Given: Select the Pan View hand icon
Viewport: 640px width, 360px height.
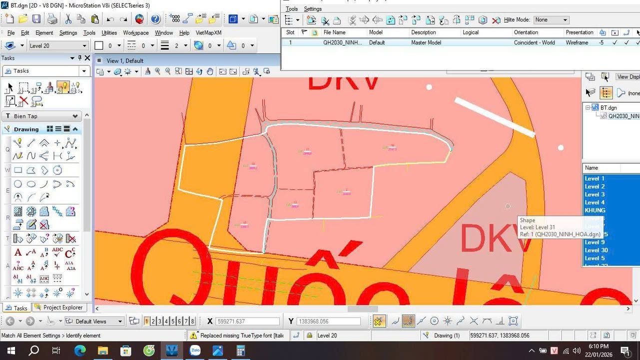Looking at the screenshot, I should click(x=210, y=71).
